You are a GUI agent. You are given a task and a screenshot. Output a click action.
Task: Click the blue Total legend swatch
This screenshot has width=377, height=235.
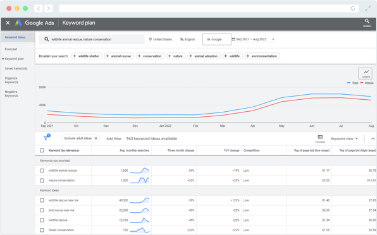349,83
